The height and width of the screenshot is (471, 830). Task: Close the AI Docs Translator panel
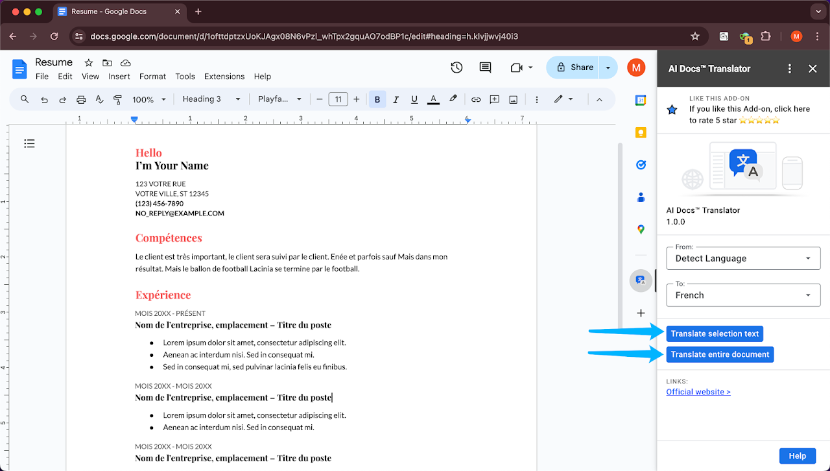coord(812,69)
